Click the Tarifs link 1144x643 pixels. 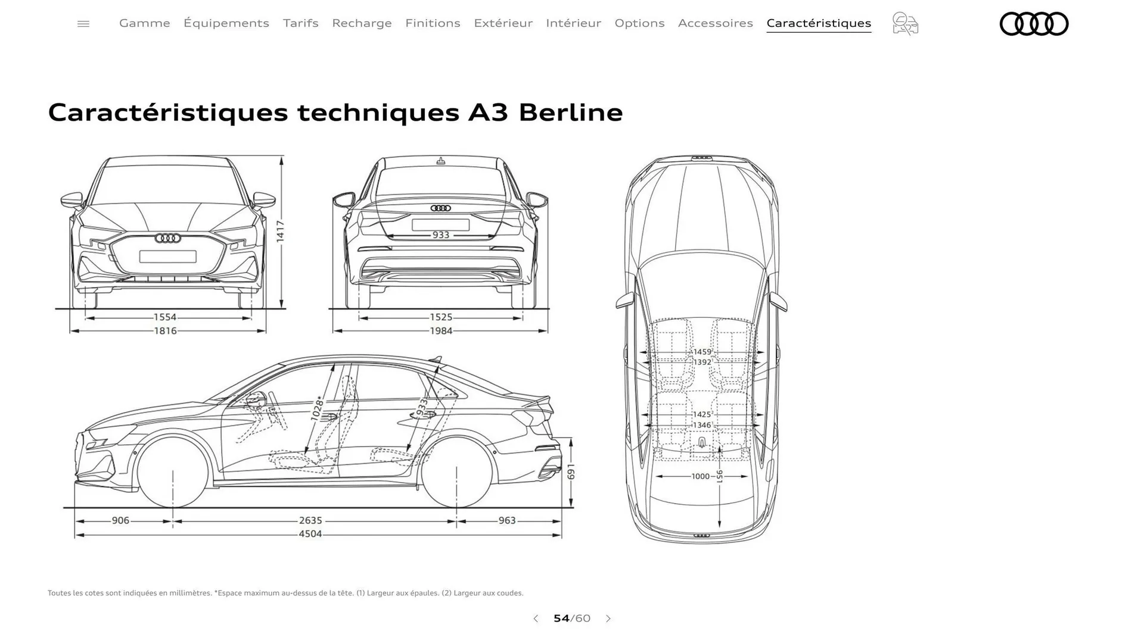click(300, 23)
